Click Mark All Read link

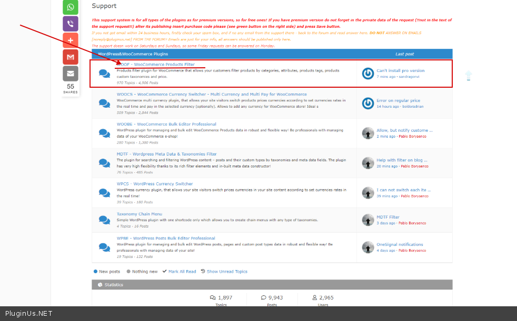pos(182,272)
